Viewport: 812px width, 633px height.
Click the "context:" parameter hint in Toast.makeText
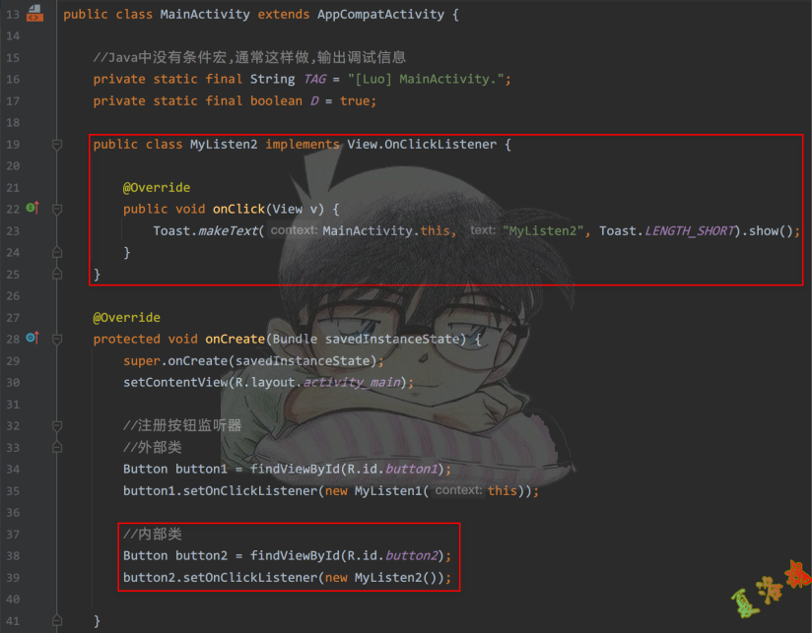293,231
